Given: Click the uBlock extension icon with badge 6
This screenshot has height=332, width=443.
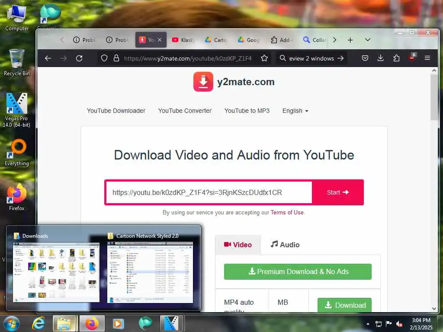Looking at the screenshot, I should pyautogui.click(x=412, y=57).
